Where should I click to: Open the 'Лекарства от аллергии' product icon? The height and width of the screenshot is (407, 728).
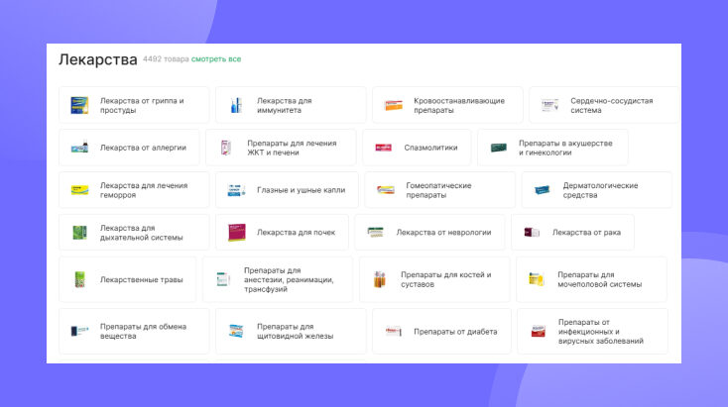click(x=79, y=148)
